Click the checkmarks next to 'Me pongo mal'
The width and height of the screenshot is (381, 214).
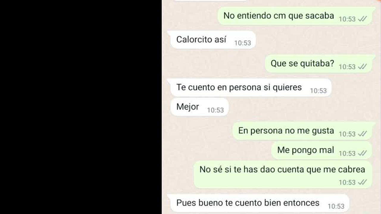(x=362, y=153)
